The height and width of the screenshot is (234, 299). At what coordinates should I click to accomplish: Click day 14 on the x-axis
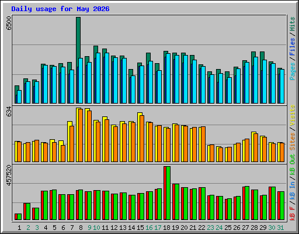(x=131, y=228)
